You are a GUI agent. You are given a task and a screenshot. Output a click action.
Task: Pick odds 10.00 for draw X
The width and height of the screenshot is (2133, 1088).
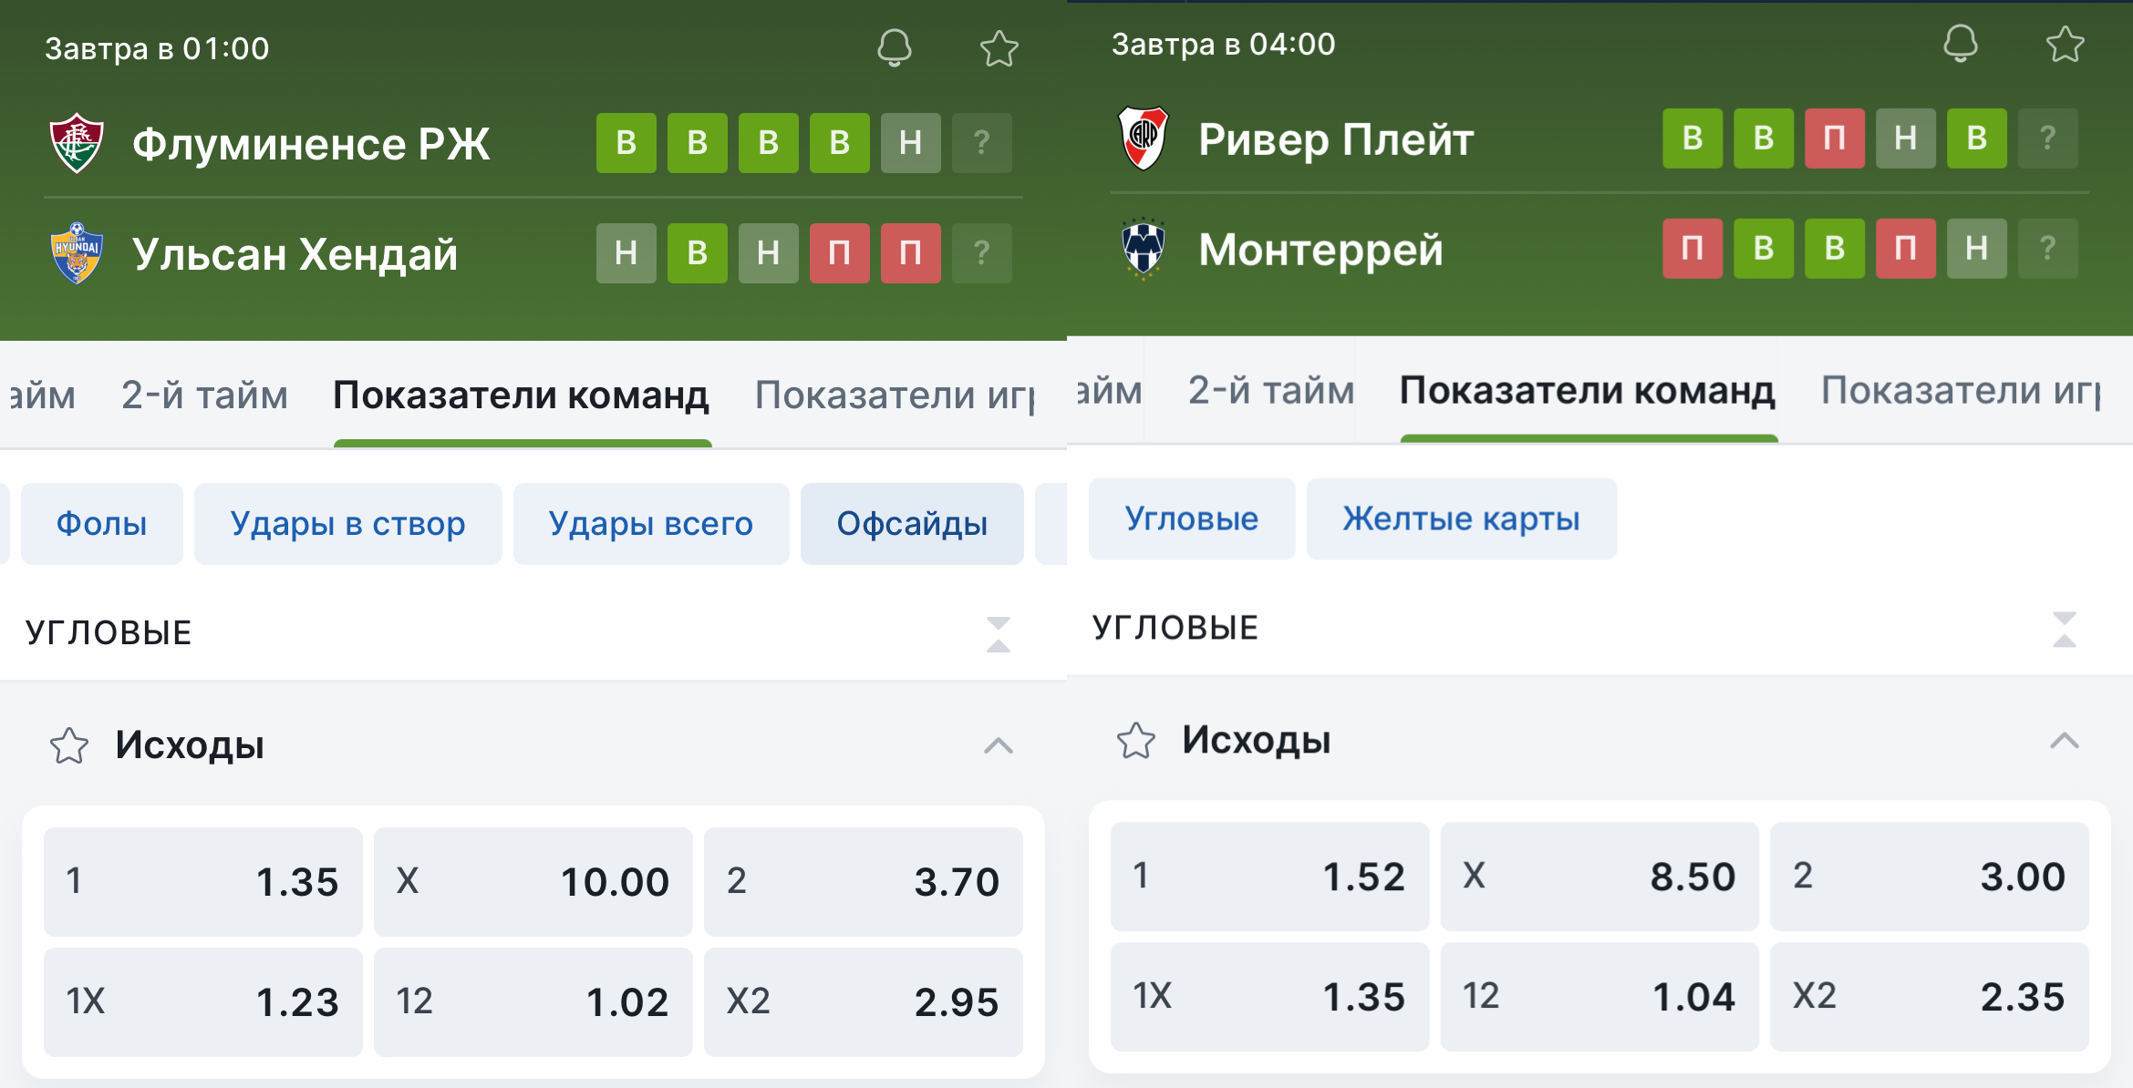533,881
